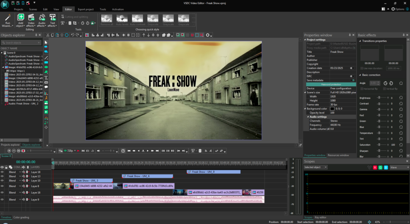The width and height of the screenshot is (410, 224).
Task: Jump to the end of the scene
Action: pos(157,151)
